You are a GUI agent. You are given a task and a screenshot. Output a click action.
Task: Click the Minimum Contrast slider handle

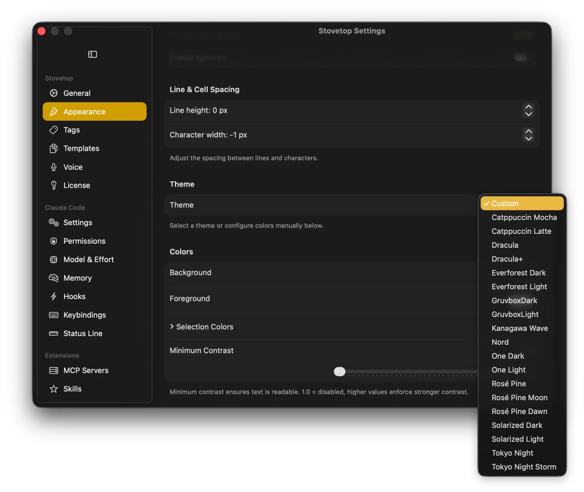pyautogui.click(x=339, y=371)
